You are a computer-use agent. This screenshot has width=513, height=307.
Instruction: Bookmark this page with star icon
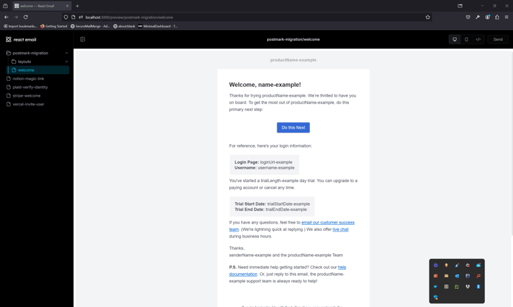click(427, 17)
